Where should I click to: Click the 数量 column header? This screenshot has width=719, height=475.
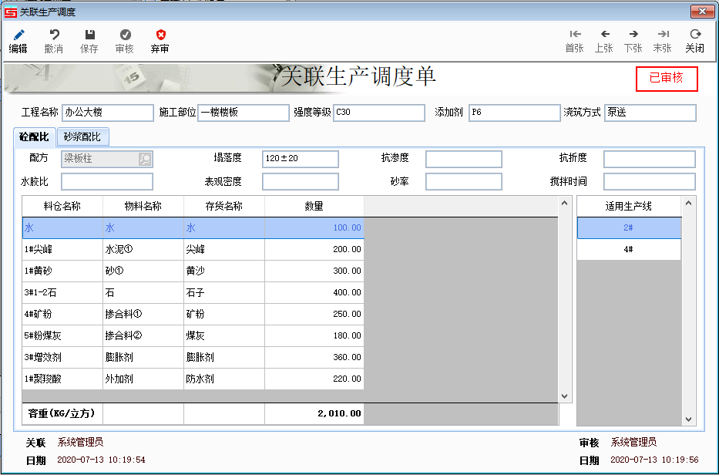pyautogui.click(x=314, y=206)
